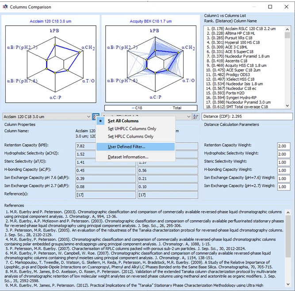Screen dimensions: 295x291
Task: Click the Total legend entry under chart
Action: tap(176, 108)
